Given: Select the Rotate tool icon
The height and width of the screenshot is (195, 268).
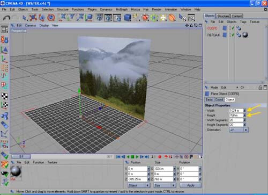Looking at the screenshot, I should point(51,18).
